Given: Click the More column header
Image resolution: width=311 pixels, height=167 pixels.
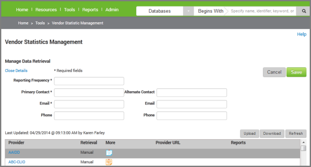Looking at the screenshot, I should click(110, 143).
